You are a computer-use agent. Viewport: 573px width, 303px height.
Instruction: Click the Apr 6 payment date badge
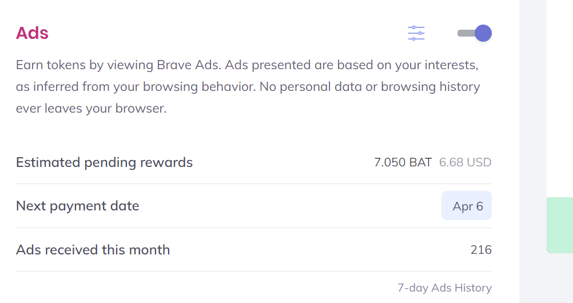point(467,206)
